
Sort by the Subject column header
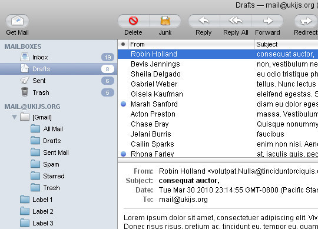[286, 44]
